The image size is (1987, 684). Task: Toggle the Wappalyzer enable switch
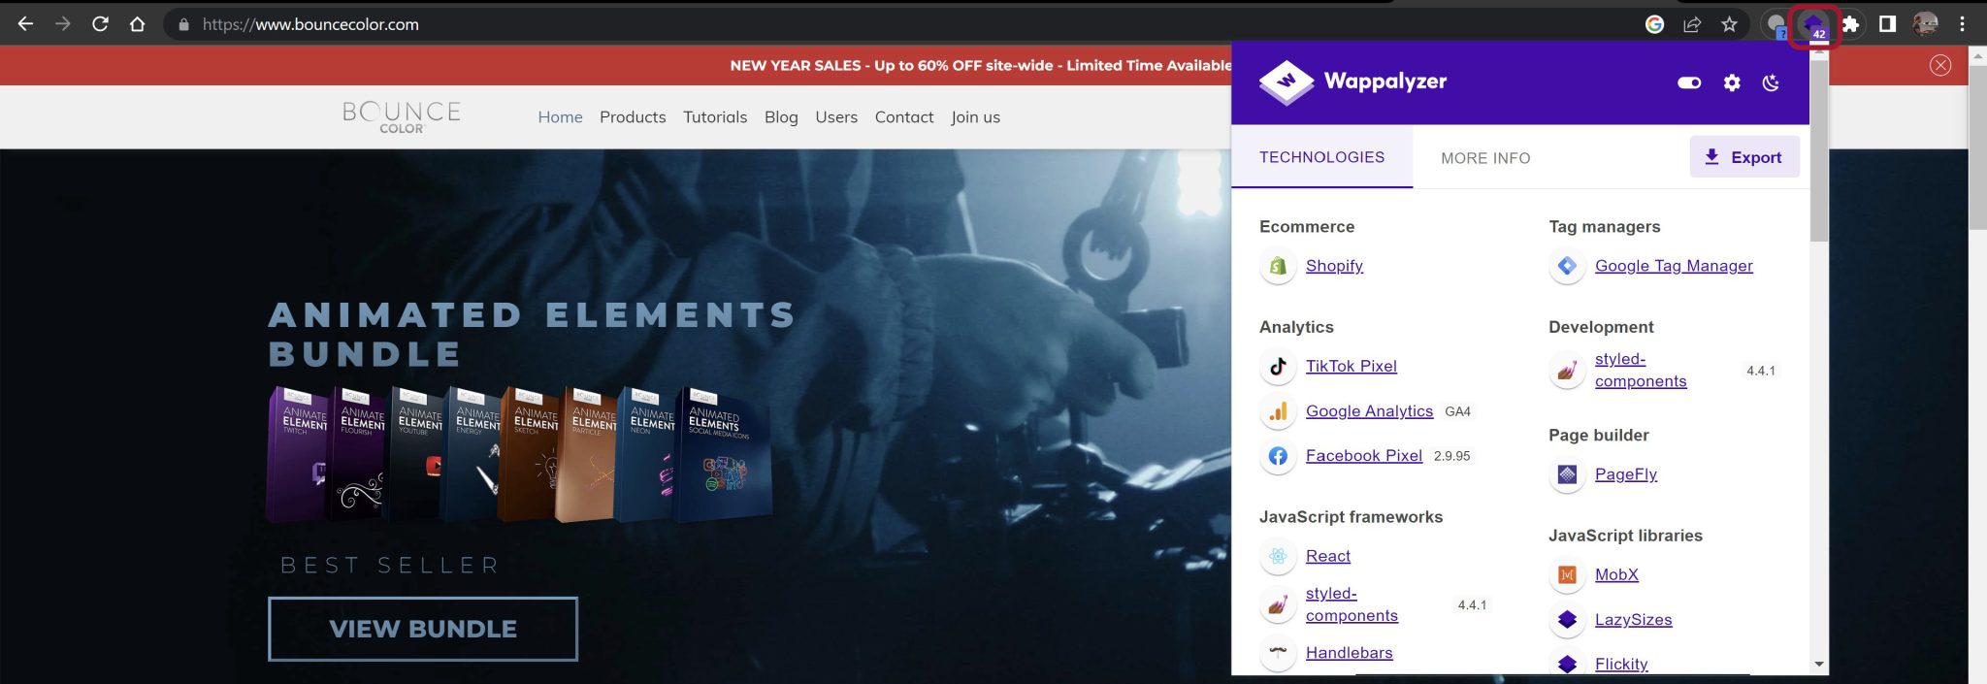(1689, 82)
